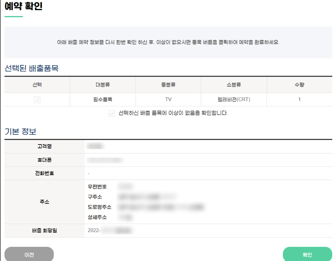Click the 선택 column header
336x261 pixels.
36,85
